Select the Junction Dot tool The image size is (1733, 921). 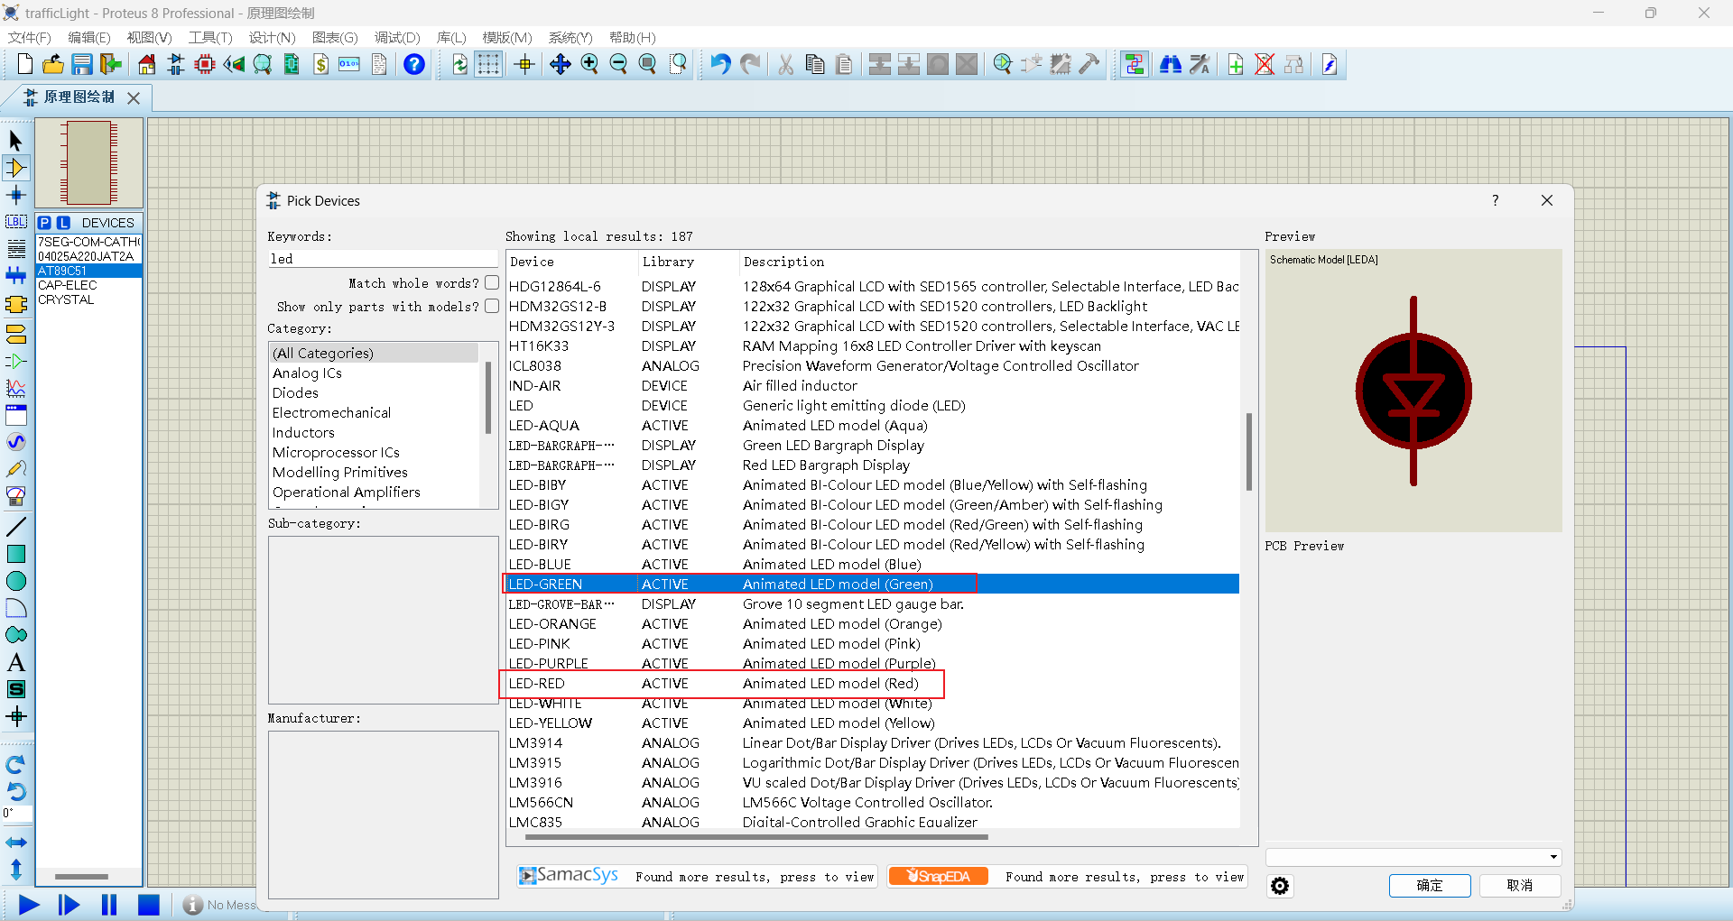coord(15,195)
